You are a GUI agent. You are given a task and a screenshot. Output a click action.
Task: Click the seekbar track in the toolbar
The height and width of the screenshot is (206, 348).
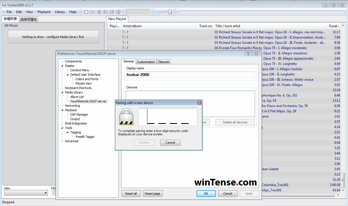[261, 12]
